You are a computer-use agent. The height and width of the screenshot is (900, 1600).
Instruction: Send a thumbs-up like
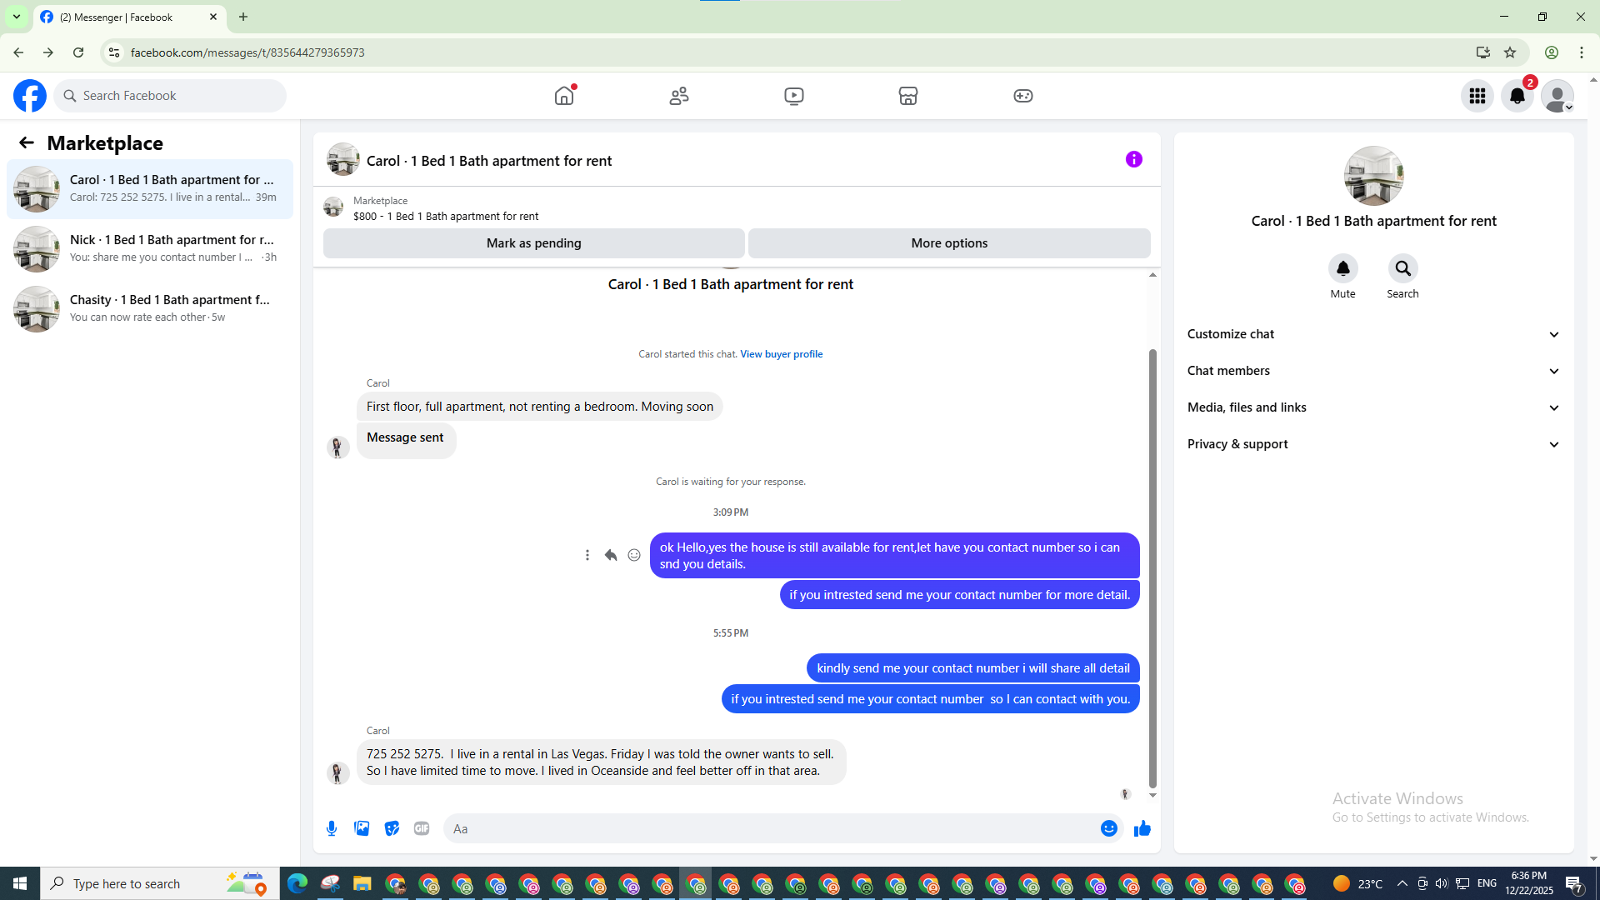(1142, 828)
